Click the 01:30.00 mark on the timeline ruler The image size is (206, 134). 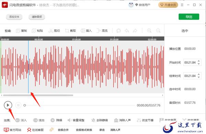[x=114, y=39]
